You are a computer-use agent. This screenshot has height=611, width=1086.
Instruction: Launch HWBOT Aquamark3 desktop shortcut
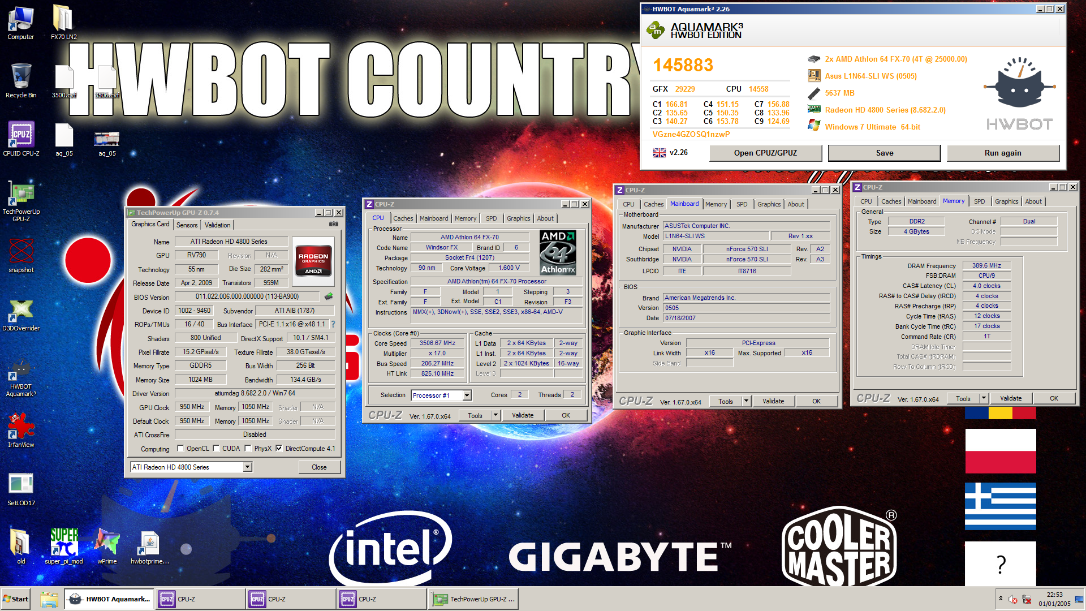tap(21, 378)
